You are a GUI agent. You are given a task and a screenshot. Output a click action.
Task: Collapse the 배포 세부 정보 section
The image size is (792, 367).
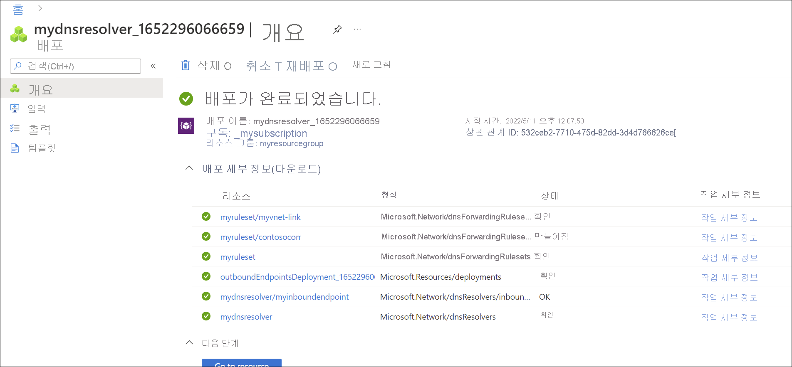[189, 168]
